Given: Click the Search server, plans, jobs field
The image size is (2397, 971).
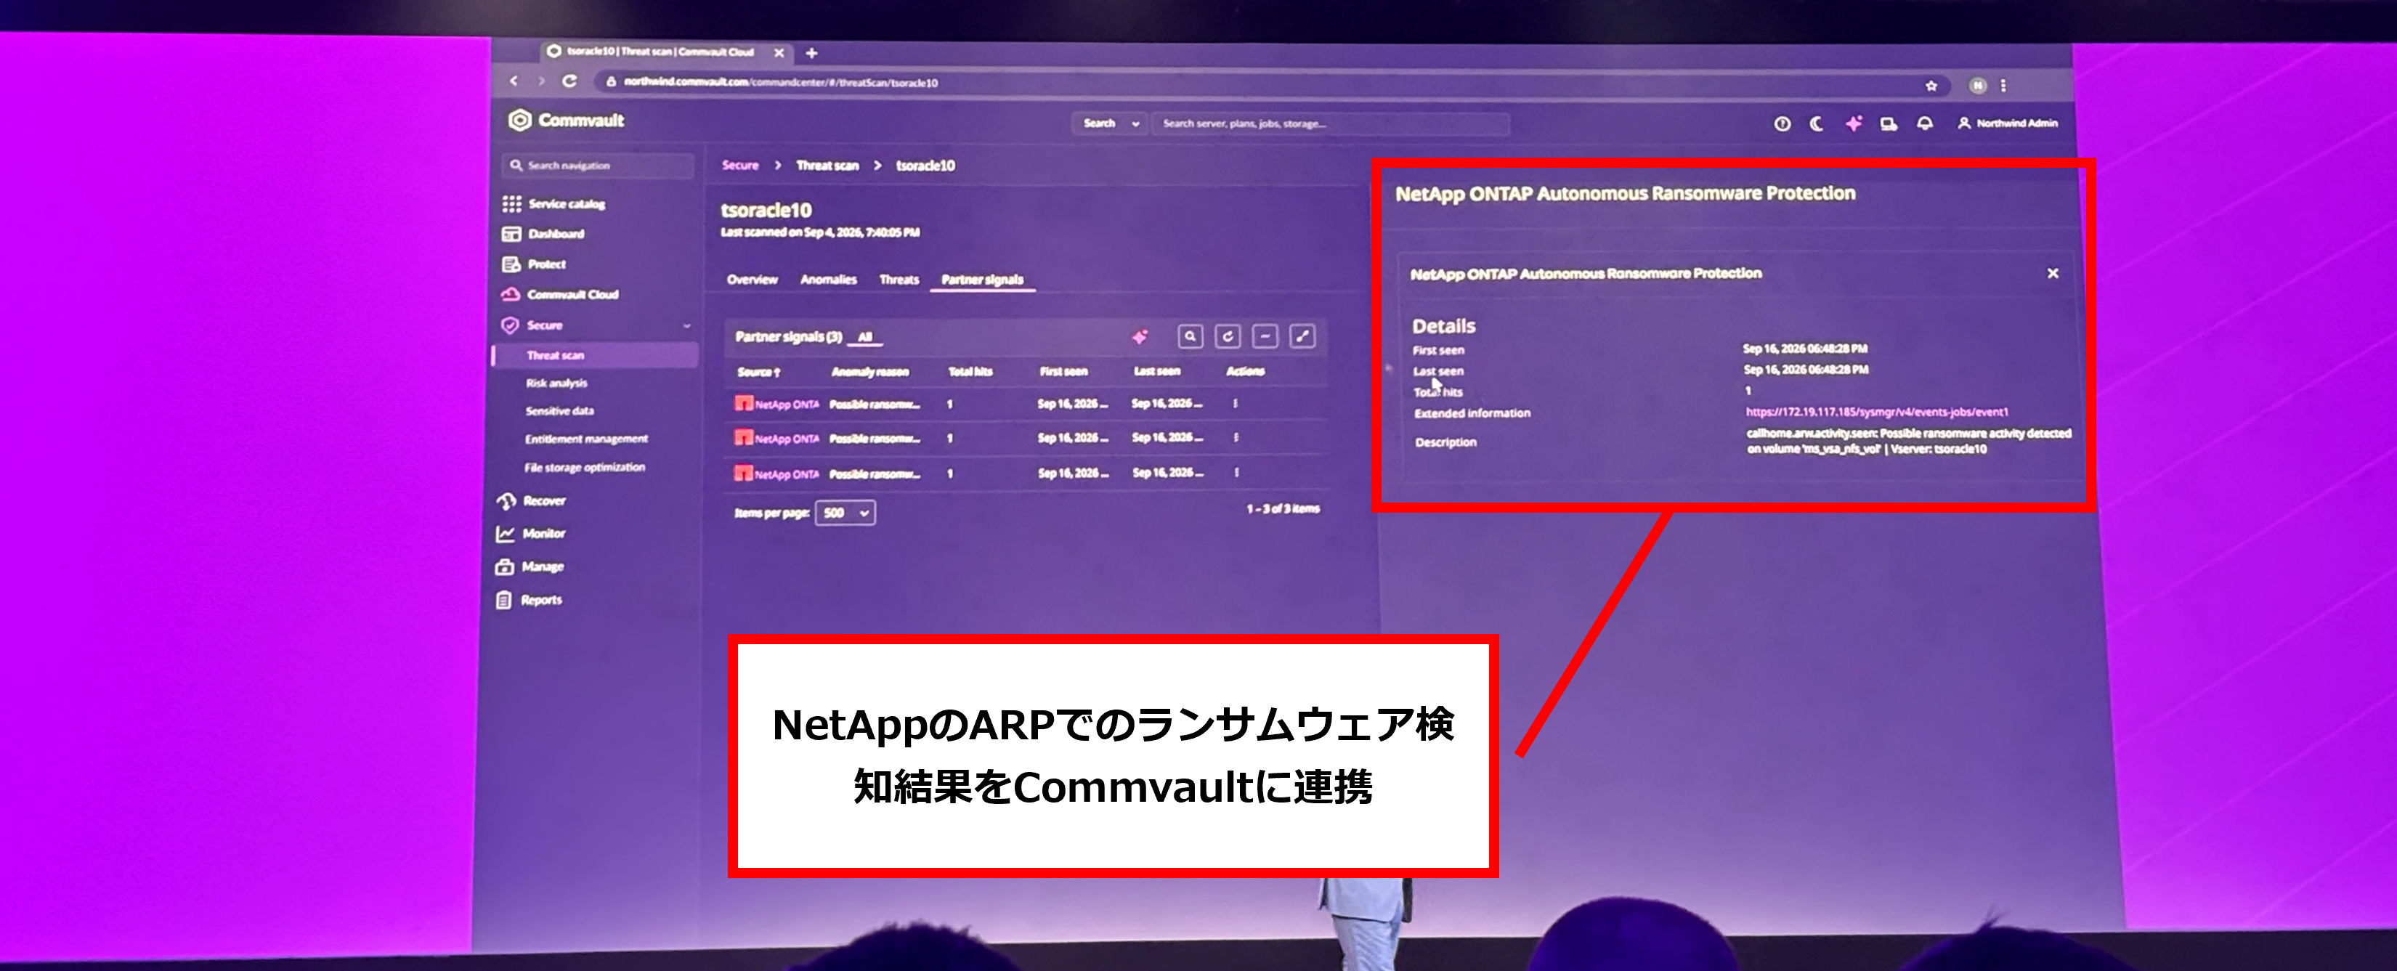Looking at the screenshot, I should 1330,123.
